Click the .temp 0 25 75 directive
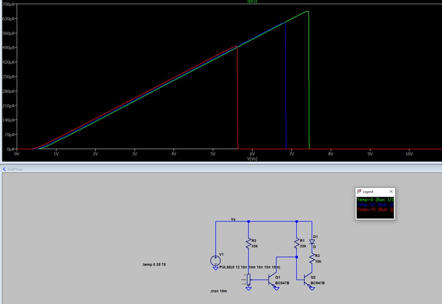 154,265
